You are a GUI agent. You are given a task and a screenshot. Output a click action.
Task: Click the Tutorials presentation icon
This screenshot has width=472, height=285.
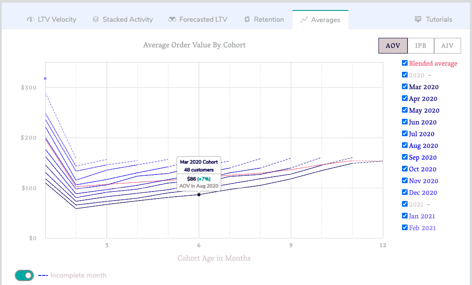coord(418,19)
